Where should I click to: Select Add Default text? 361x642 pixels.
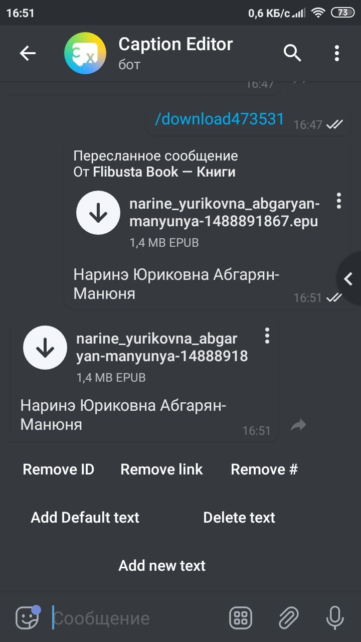click(85, 518)
